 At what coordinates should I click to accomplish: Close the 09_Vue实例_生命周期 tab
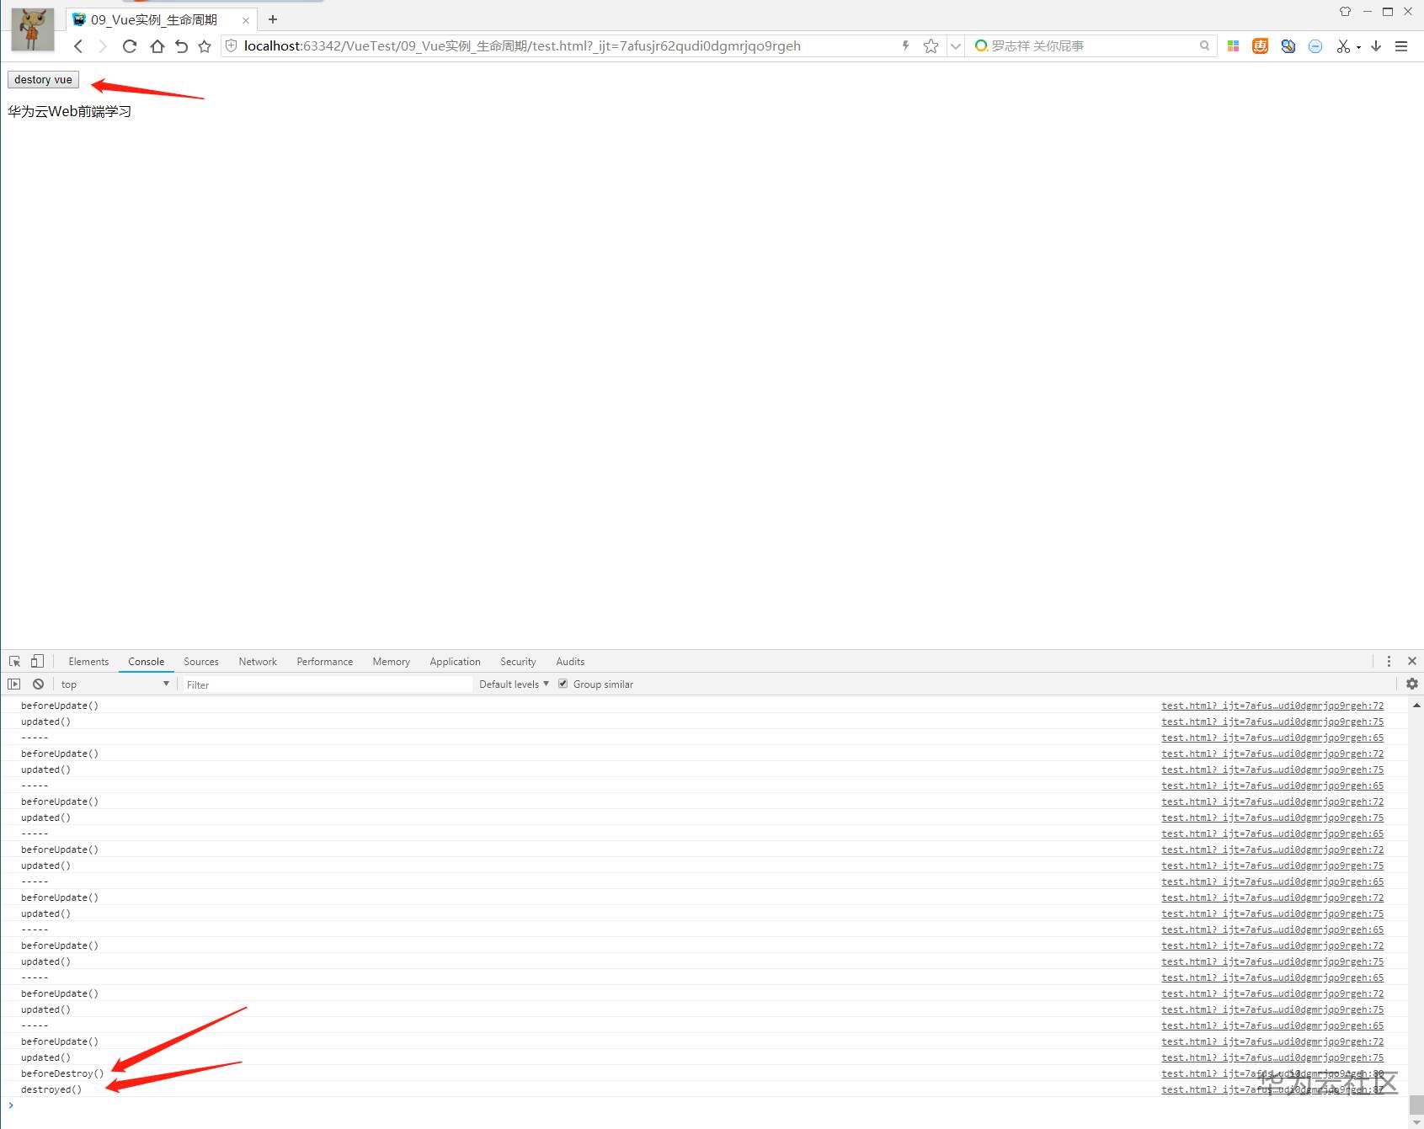[x=246, y=20]
